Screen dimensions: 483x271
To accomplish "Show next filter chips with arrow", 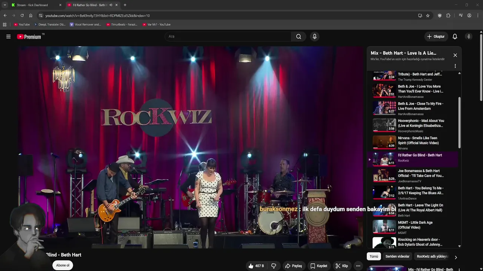I will pyautogui.click(x=455, y=257).
